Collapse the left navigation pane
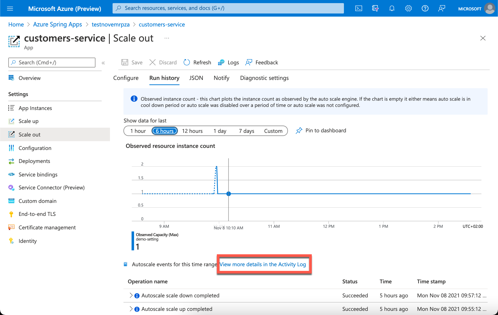Viewport: 498px width, 315px height. pyautogui.click(x=103, y=63)
